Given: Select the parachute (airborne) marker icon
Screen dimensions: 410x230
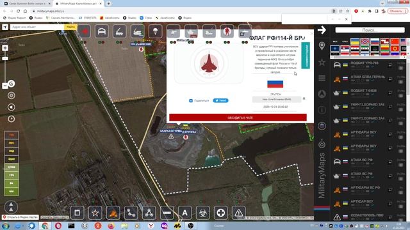Looking at the screenshot, I should click(155, 31).
